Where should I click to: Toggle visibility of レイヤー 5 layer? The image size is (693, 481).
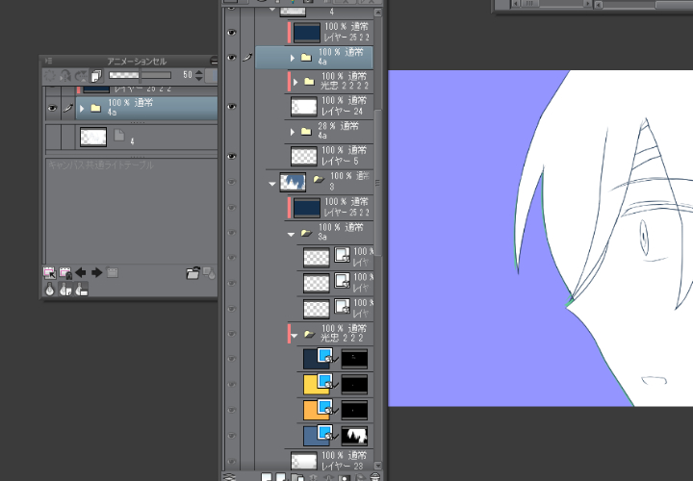232,157
